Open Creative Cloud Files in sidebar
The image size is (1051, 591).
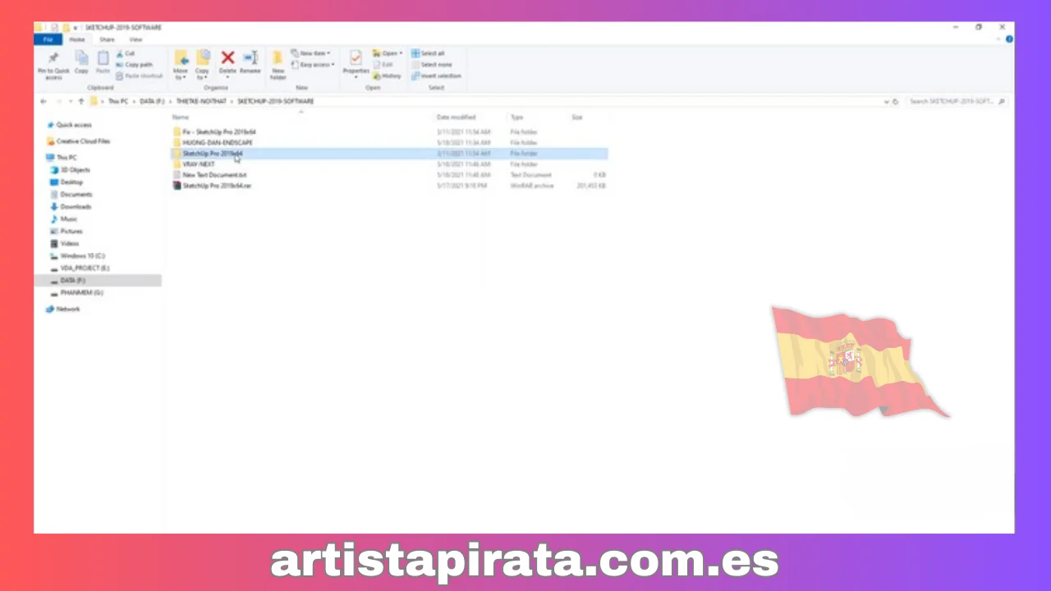(x=78, y=141)
